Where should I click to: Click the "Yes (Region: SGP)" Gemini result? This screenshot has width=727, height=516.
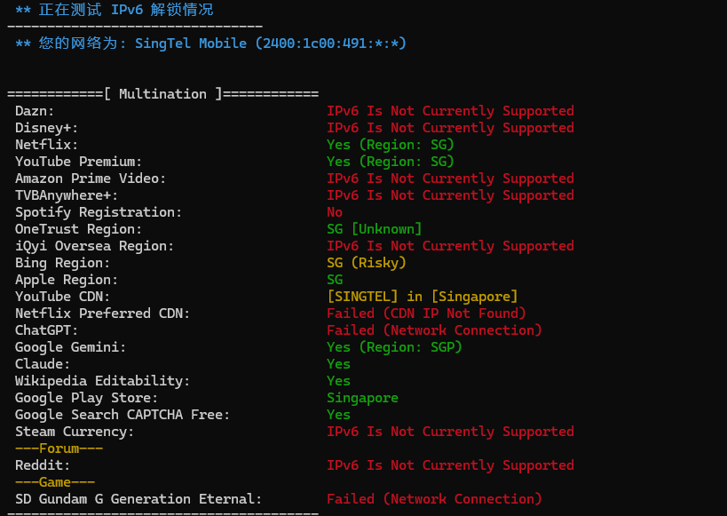point(394,347)
